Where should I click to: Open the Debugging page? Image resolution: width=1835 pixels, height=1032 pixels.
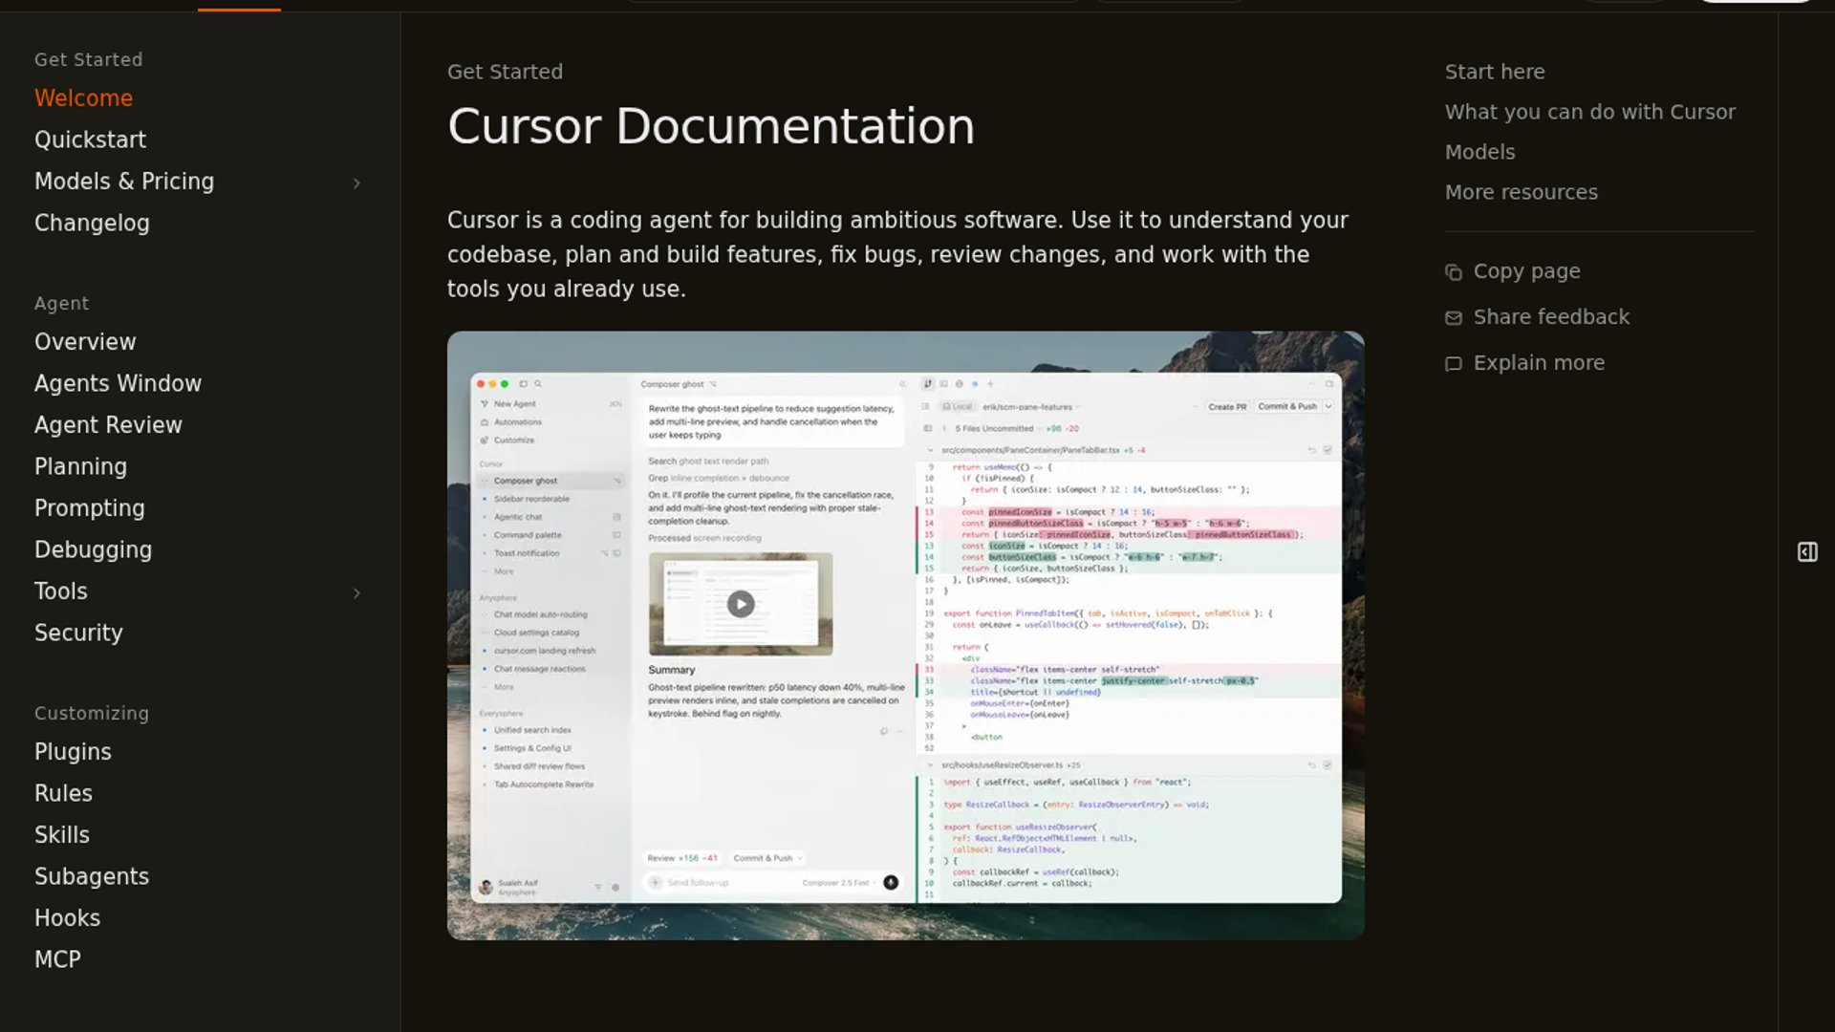click(x=93, y=549)
